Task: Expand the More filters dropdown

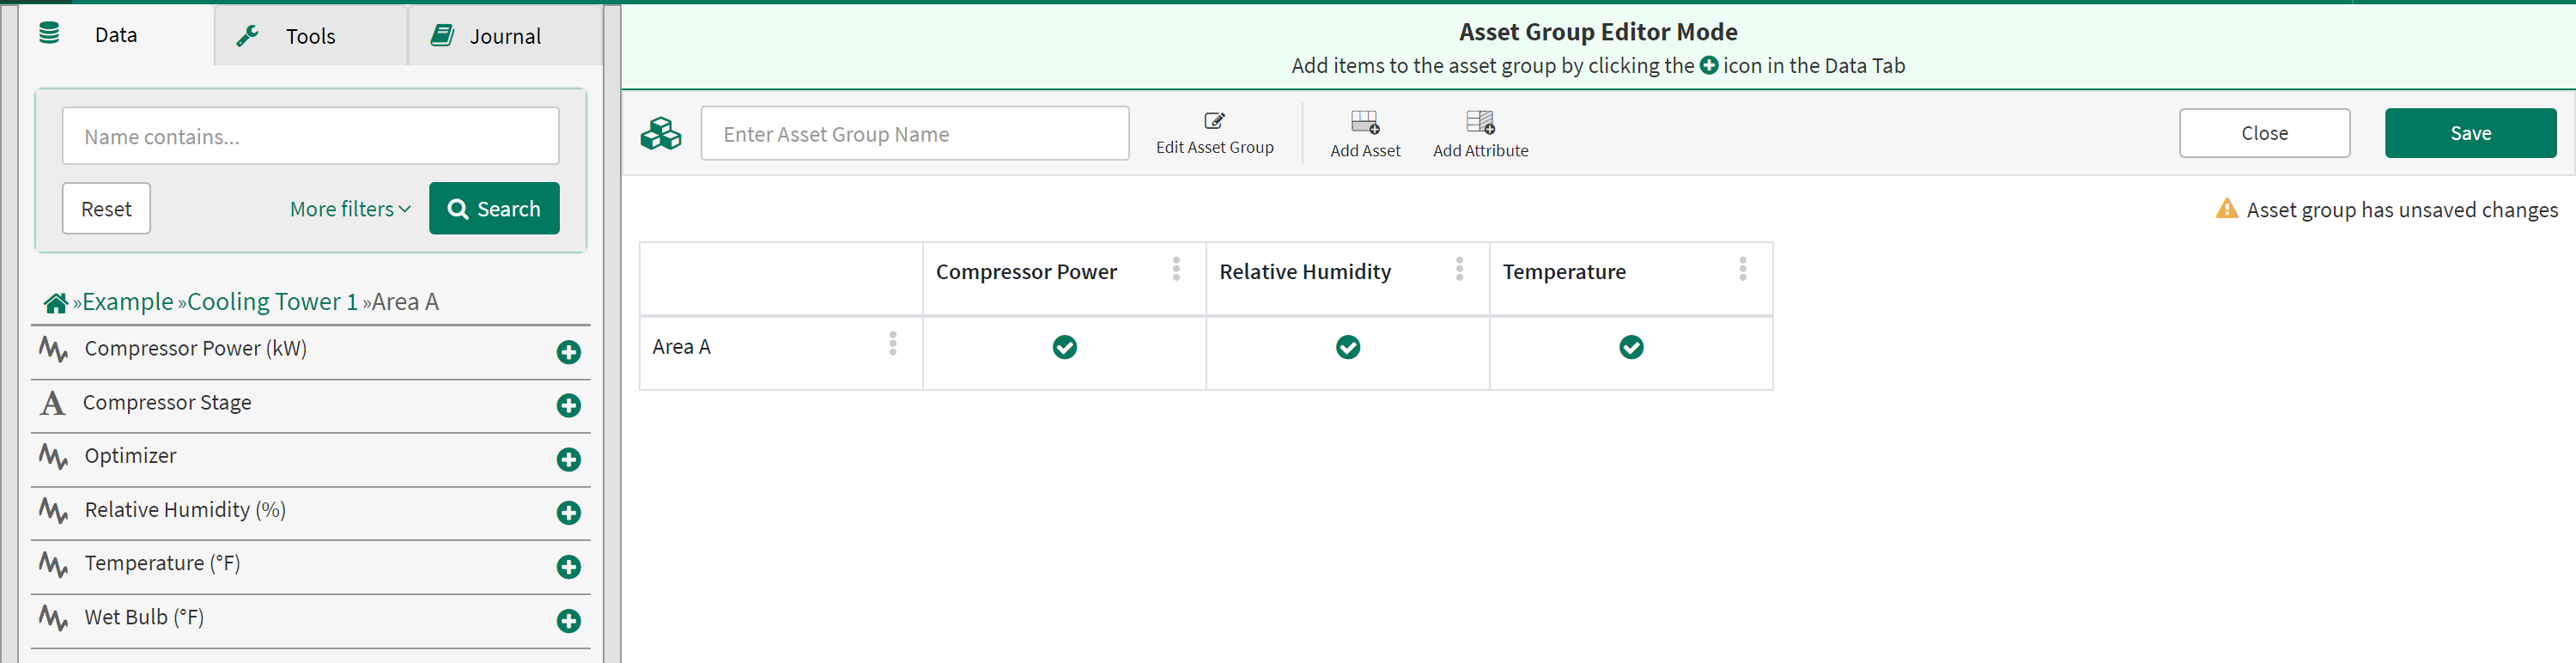Action: tap(350, 209)
